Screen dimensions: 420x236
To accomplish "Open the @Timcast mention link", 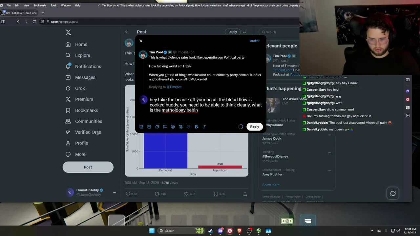I will pyautogui.click(x=174, y=87).
